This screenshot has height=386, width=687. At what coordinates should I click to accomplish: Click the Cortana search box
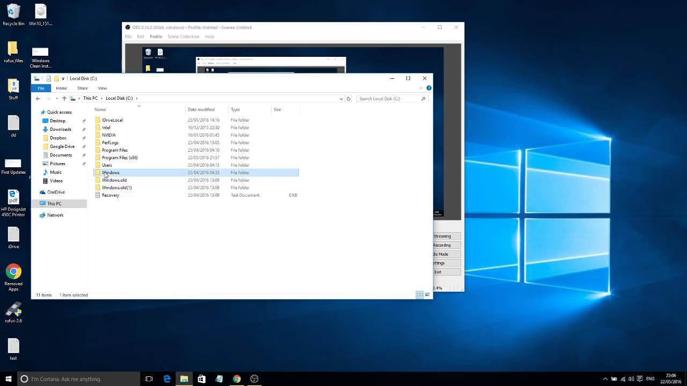78,379
